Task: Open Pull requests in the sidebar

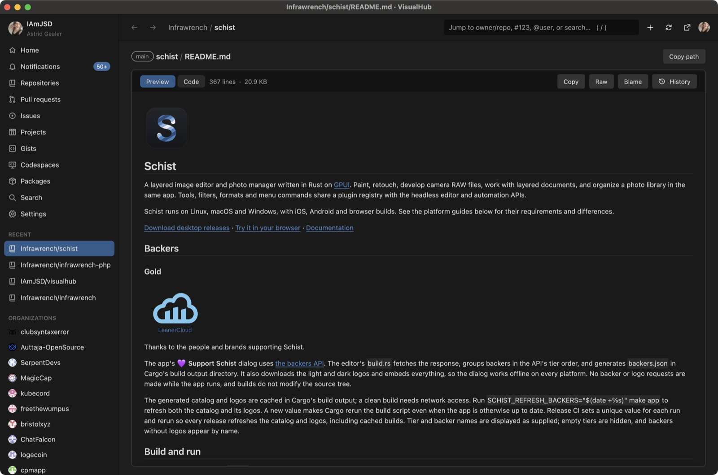Action: [59, 99]
